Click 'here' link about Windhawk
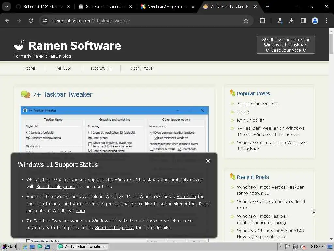The image size is (334, 251). click(80, 211)
